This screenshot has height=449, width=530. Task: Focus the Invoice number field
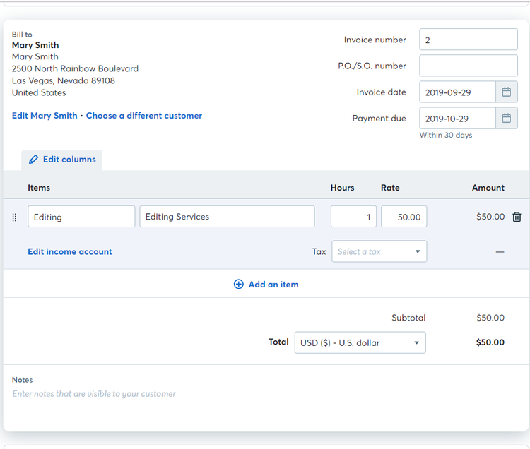469,40
